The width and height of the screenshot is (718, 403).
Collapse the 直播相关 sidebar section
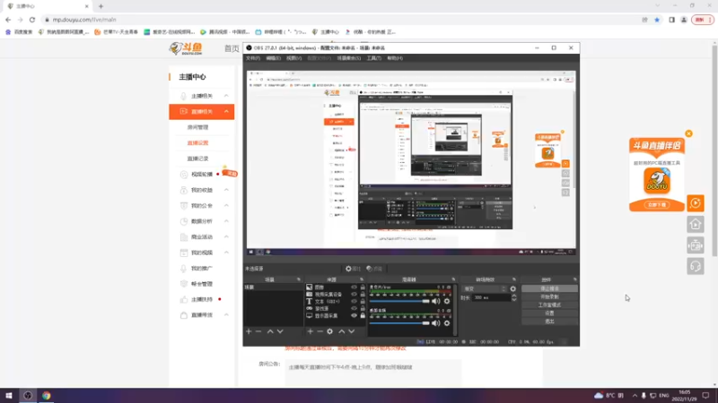[x=226, y=111]
